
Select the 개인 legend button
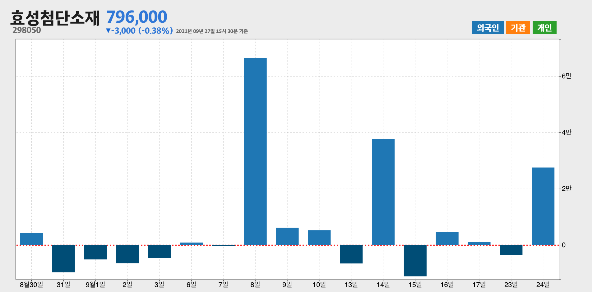544,28
